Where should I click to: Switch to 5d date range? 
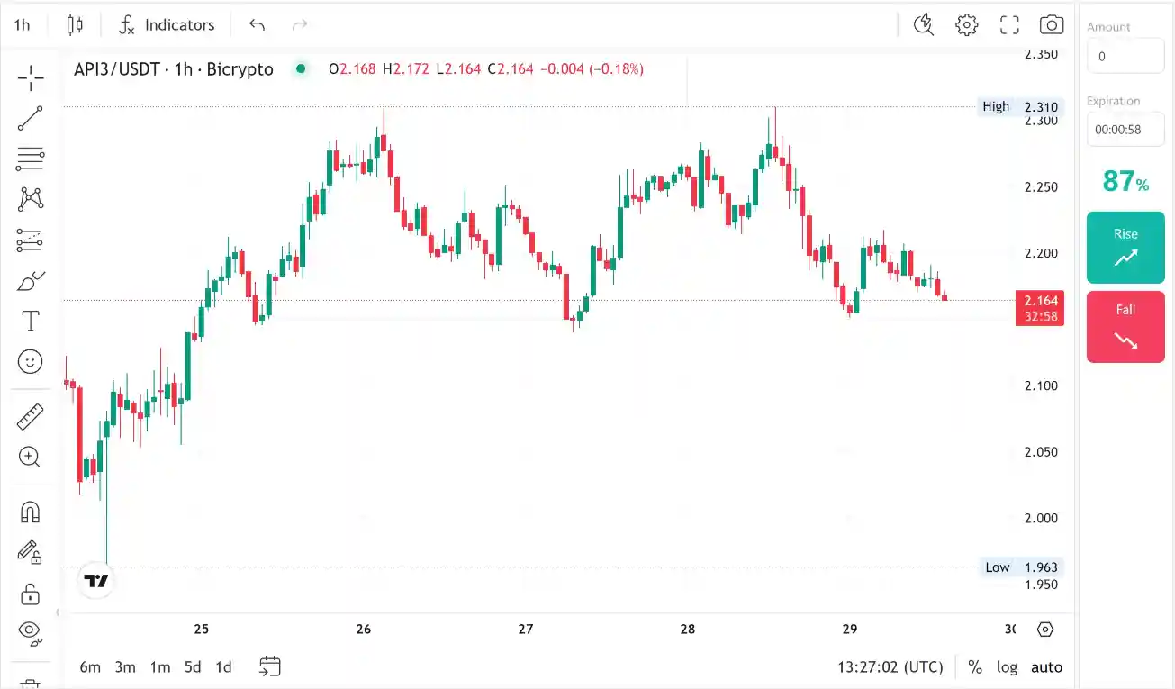pos(193,667)
